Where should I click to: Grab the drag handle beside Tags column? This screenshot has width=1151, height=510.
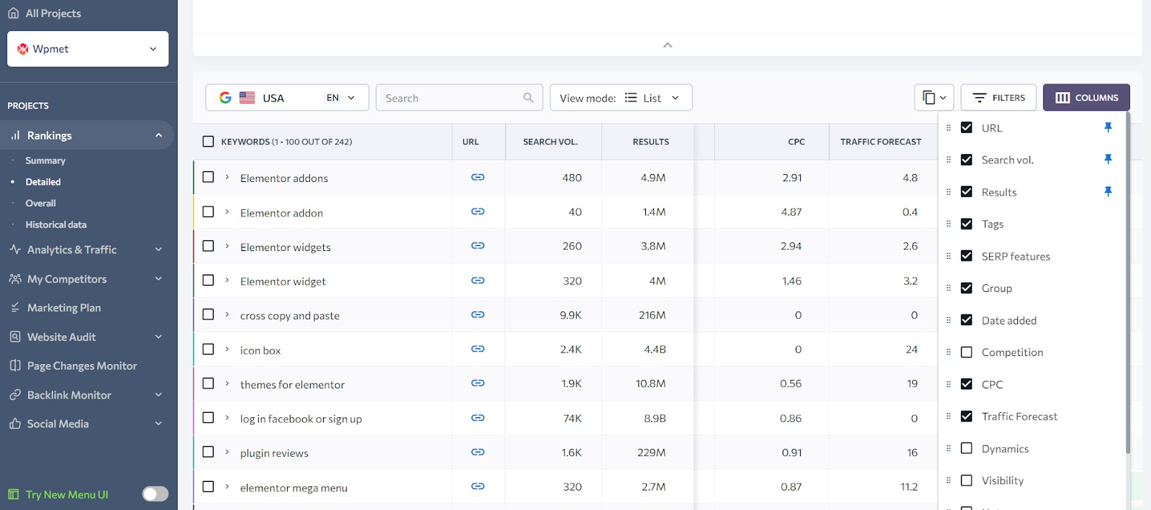click(x=948, y=224)
